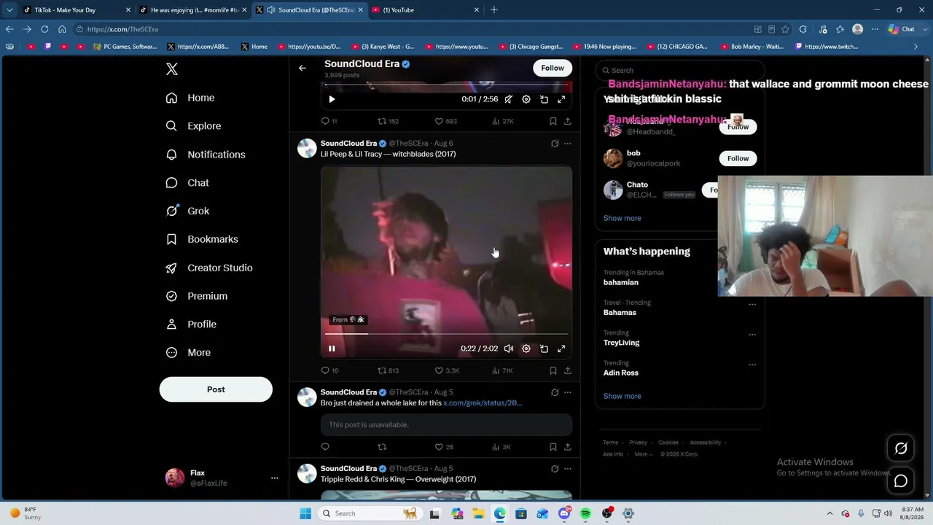Click the X logo in the sidebar
The height and width of the screenshot is (525, 933).
pyautogui.click(x=172, y=69)
